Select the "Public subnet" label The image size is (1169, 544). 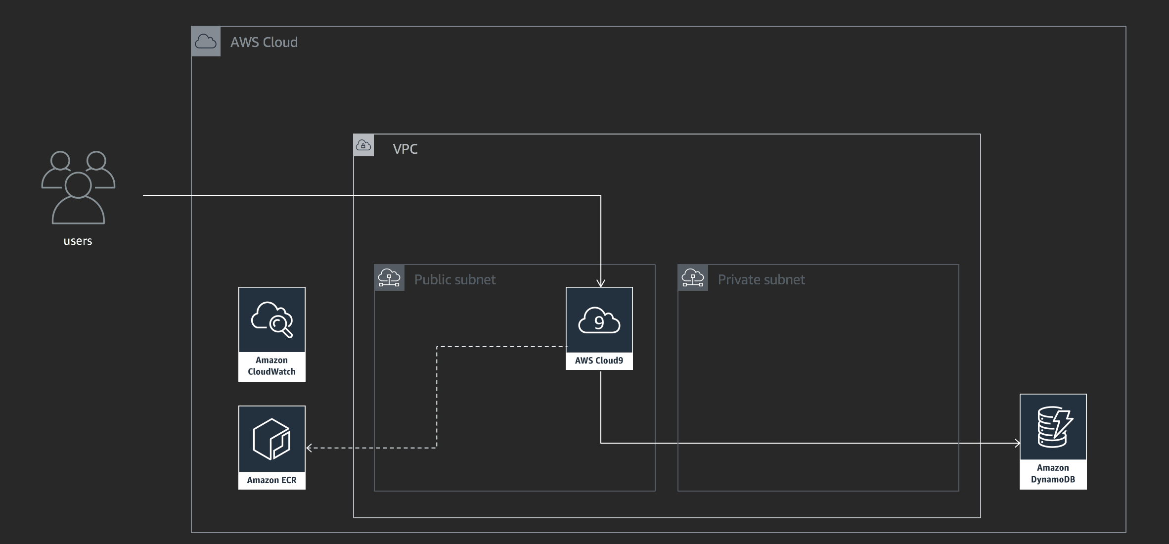[455, 280]
